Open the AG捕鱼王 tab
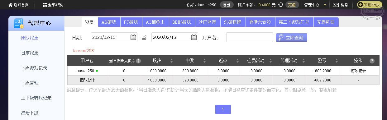 coord(155,22)
